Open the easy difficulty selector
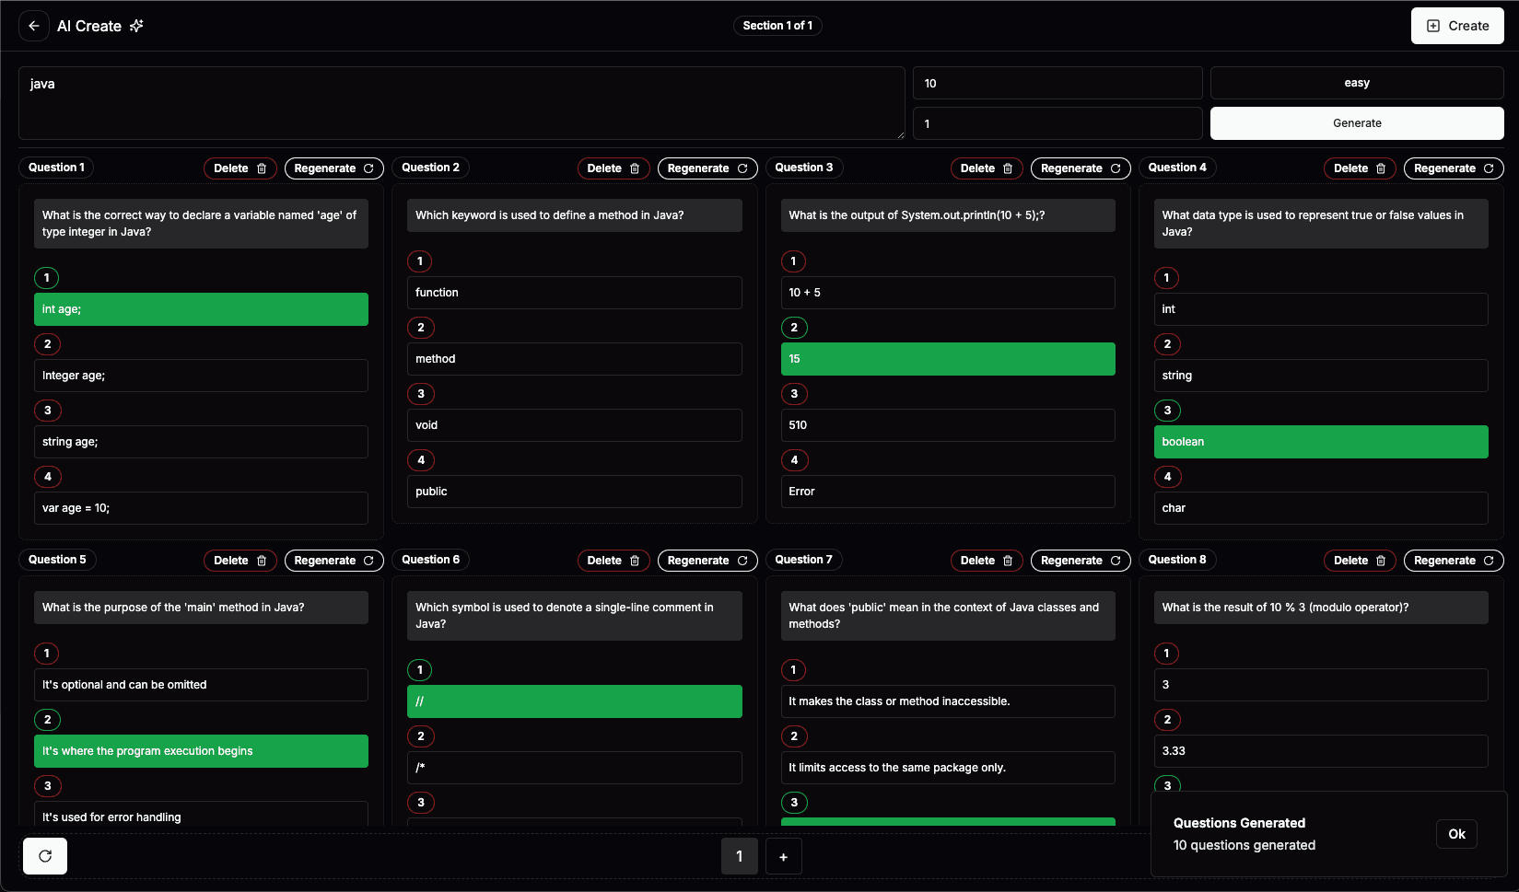1519x892 pixels. point(1356,83)
